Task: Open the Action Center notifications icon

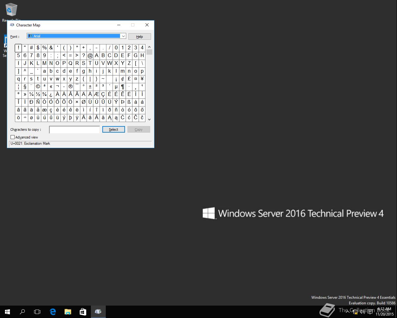Action: [x=370, y=312]
